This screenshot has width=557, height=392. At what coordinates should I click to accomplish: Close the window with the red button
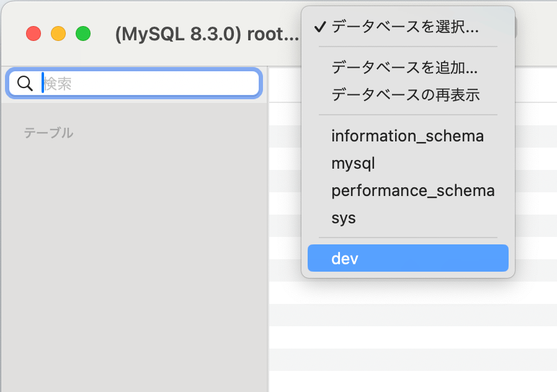coord(33,33)
